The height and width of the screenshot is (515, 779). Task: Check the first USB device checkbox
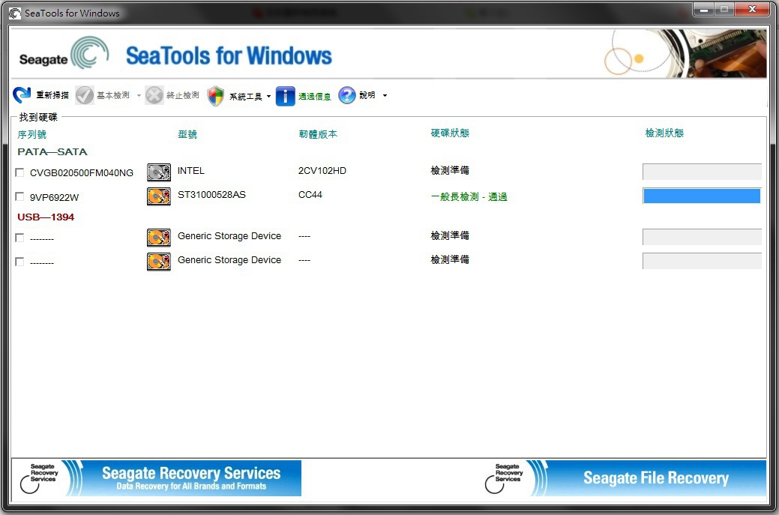[x=19, y=238]
